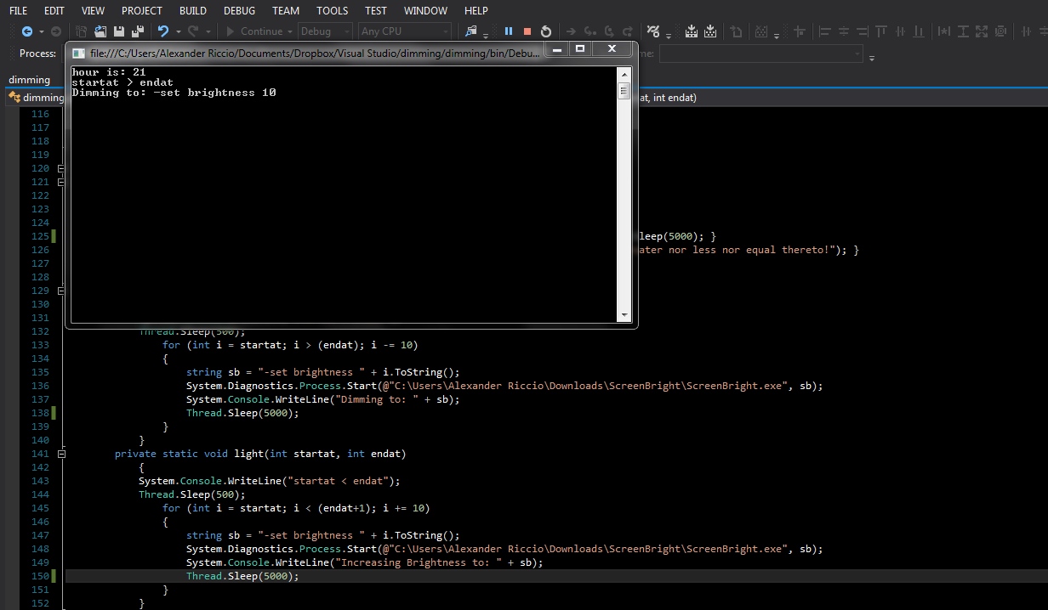1048x610 pixels.
Task: Maximize the console output window
Action: point(580,50)
